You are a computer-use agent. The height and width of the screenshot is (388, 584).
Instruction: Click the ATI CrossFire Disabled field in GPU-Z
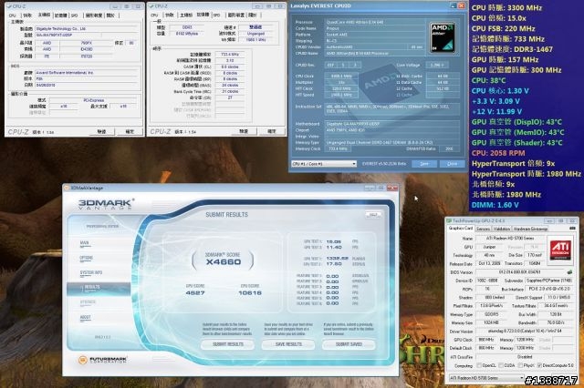525,357
